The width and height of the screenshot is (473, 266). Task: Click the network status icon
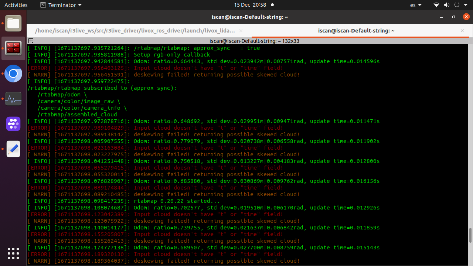(x=436, y=5)
